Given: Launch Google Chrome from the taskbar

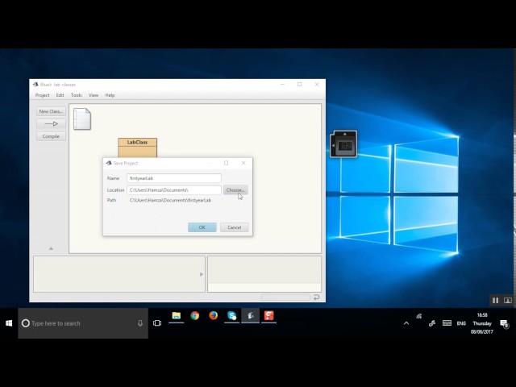Looking at the screenshot, I should click(195, 316).
